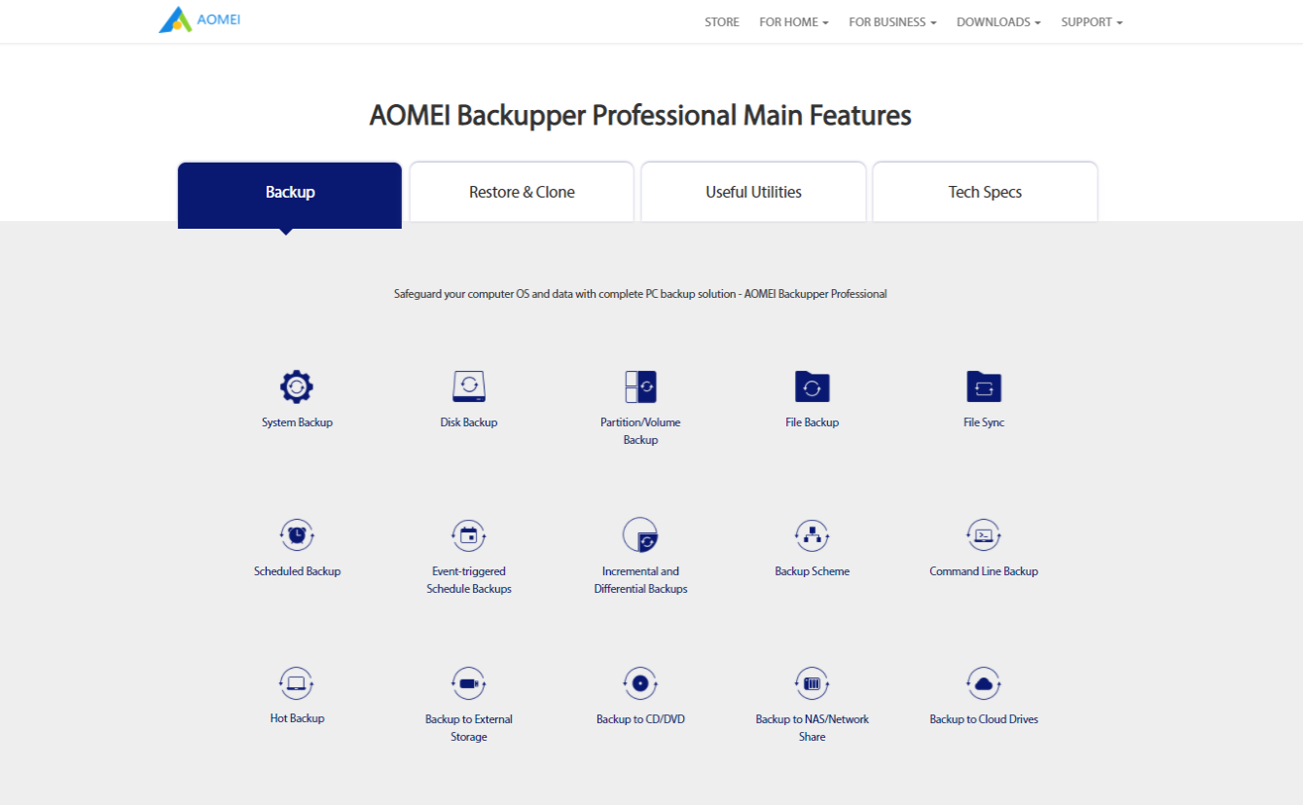Click the Command Line Backup terminal icon
This screenshot has height=805, width=1303.
(984, 534)
